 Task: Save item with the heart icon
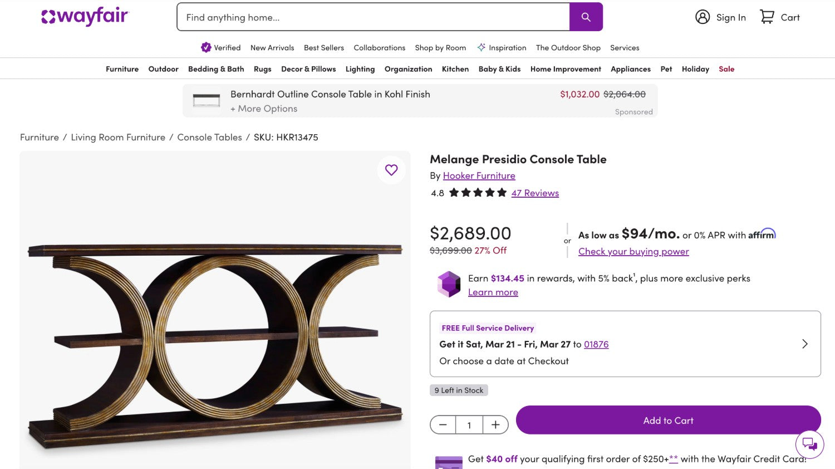point(391,170)
